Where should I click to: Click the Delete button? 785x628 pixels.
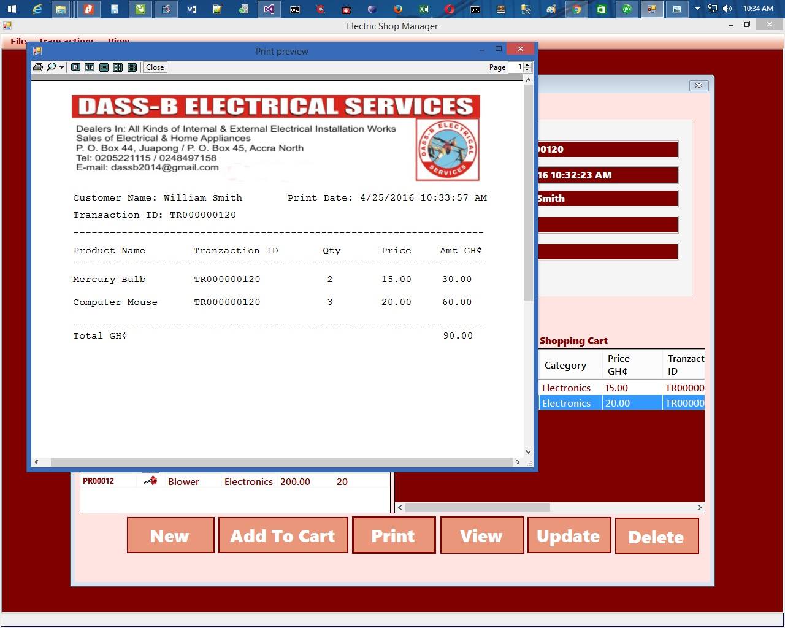coord(656,535)
